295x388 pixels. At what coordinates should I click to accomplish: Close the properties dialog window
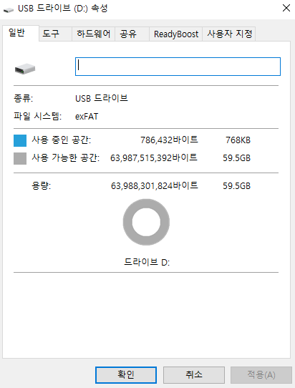[286, 8]
